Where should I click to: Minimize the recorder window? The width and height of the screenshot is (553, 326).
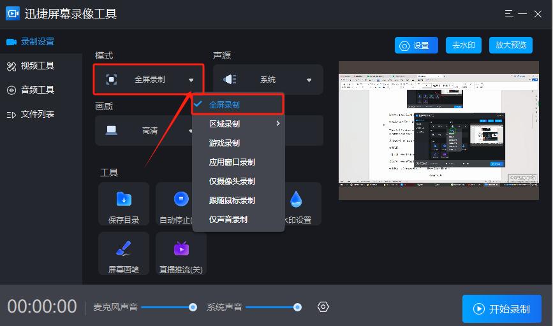522,14
